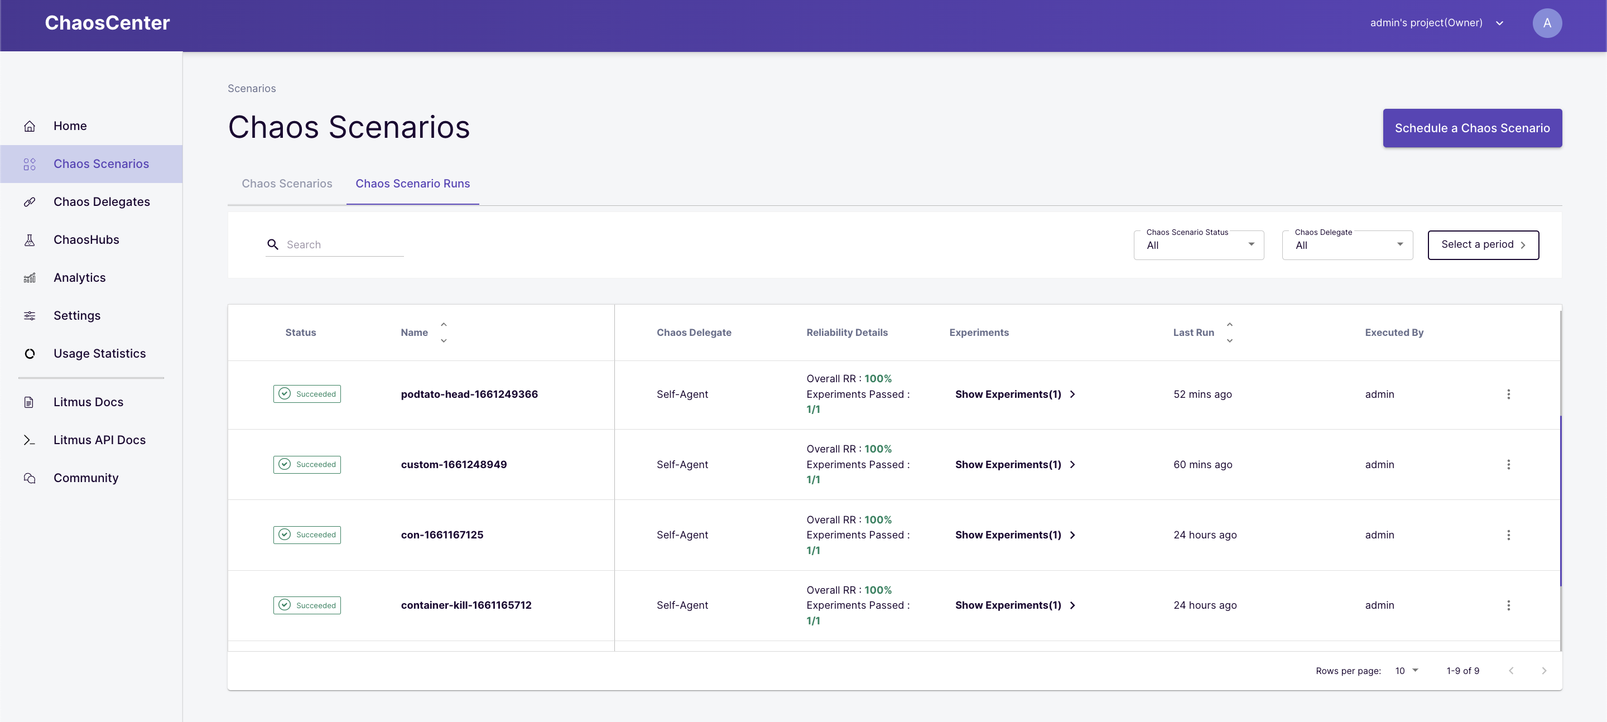Open Settings page
This screenshot has width=1607, height=722.
click(x=91, y=316)
